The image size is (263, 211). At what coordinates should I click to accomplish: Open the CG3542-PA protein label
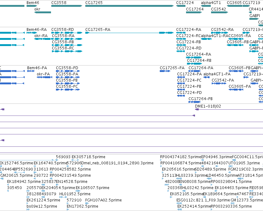pyautogui.click(x=223, y=80)
